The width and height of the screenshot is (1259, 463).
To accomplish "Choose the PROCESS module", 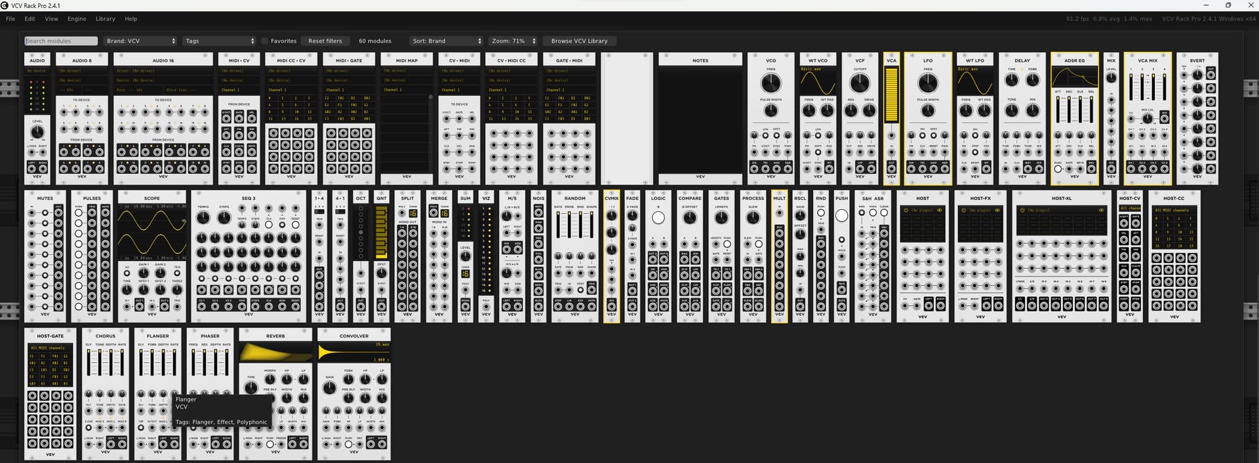I will pos(753,256).
